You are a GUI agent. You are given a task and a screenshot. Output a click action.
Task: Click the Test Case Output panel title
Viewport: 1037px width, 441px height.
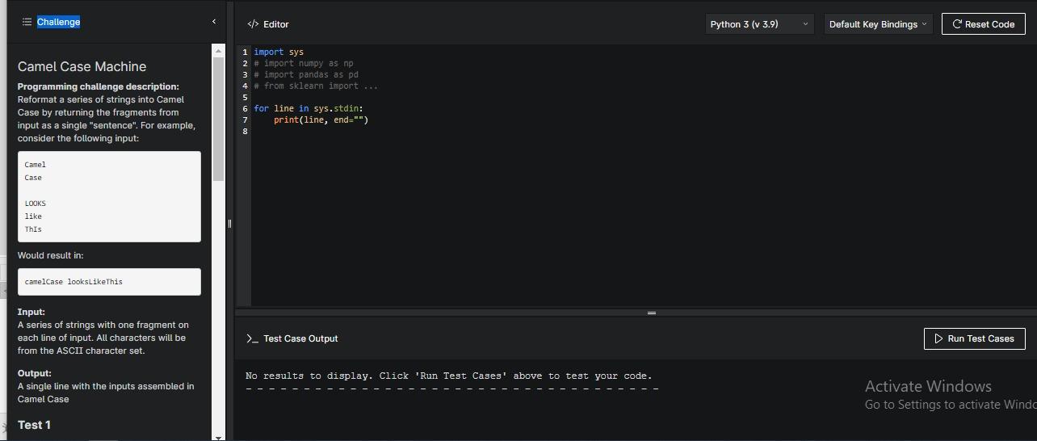tap(300, 338)
